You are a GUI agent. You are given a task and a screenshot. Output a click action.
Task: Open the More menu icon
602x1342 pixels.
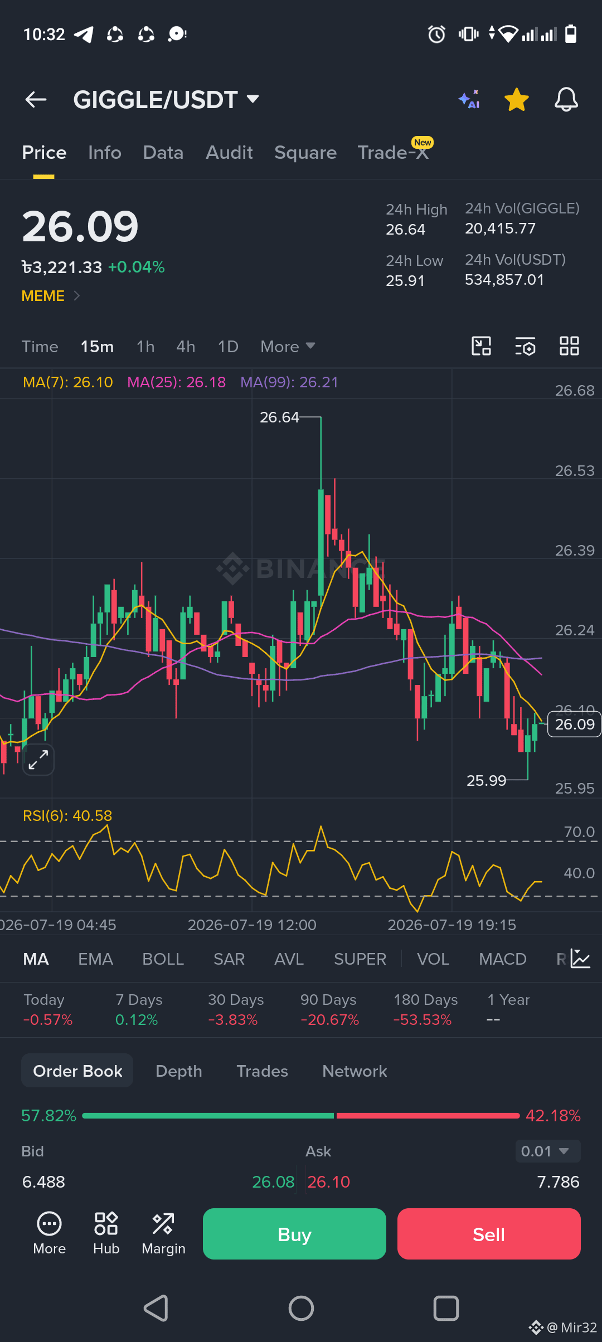click(49, 1234)
